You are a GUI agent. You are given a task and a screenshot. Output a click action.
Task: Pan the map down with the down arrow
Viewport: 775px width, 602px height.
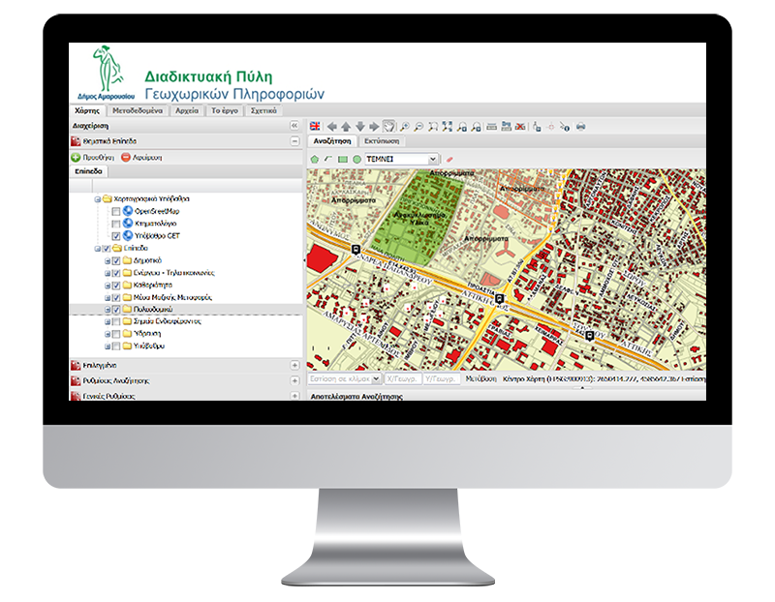coord(360,127)
